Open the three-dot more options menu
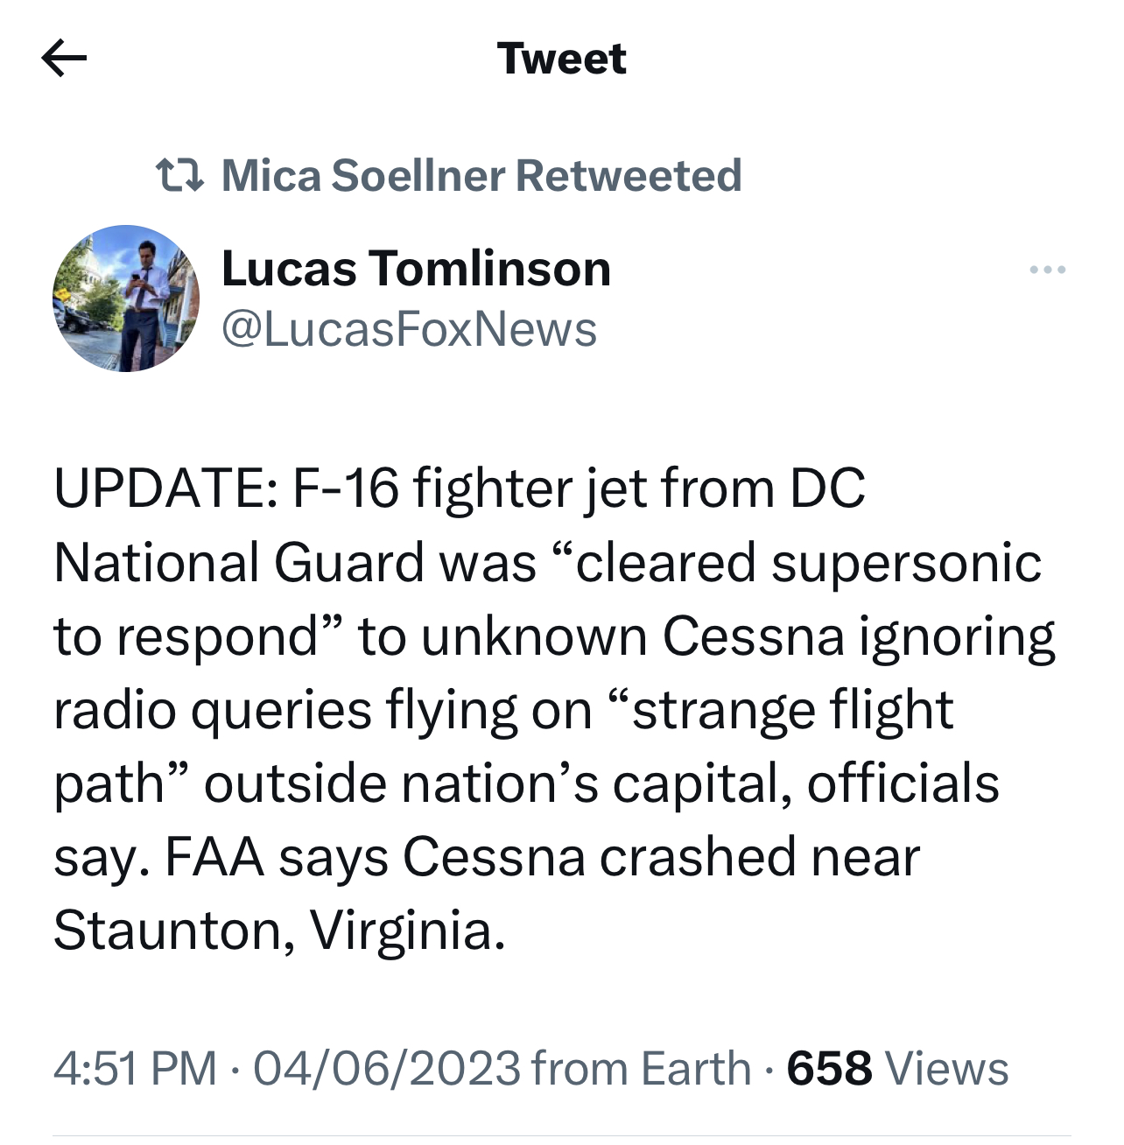 1048,270
